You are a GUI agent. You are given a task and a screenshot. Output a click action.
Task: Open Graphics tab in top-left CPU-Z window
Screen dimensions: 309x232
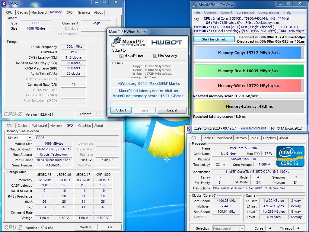(x=84, y=12)
